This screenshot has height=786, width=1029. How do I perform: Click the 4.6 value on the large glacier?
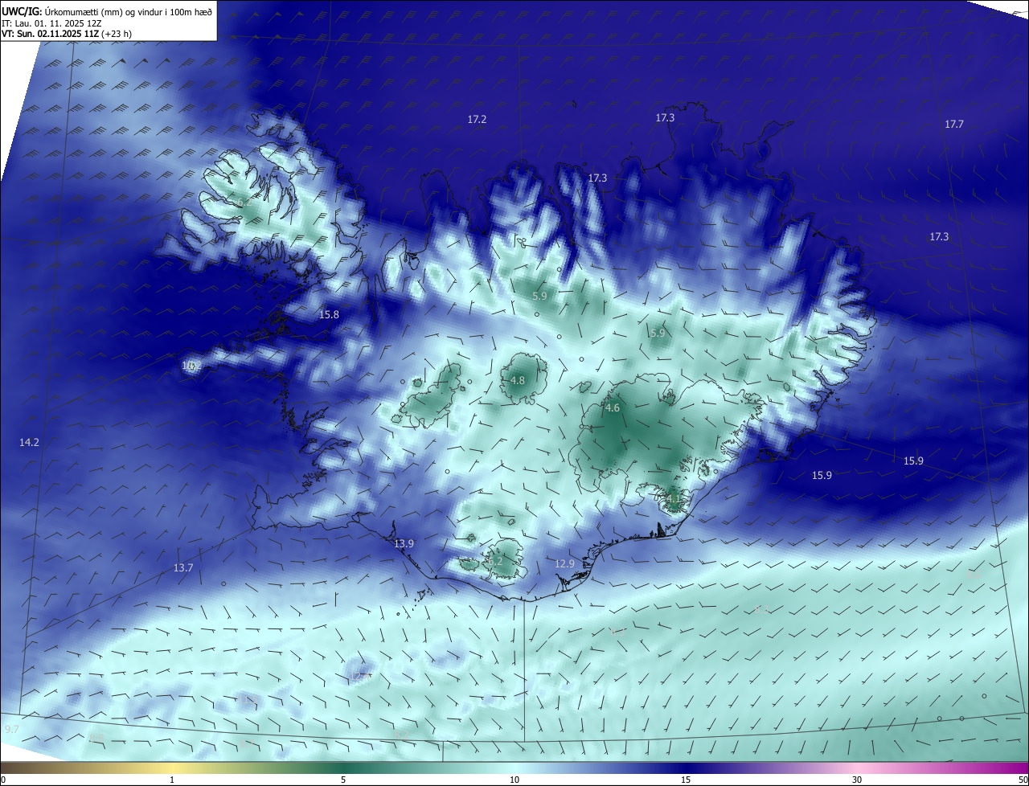click(x=613, y=408)
